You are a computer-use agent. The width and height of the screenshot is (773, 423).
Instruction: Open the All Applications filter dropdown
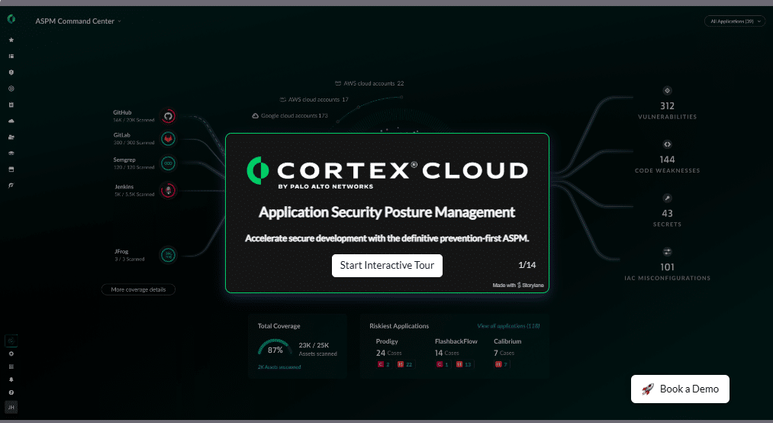pyautogui.click(x=735, y=21)
